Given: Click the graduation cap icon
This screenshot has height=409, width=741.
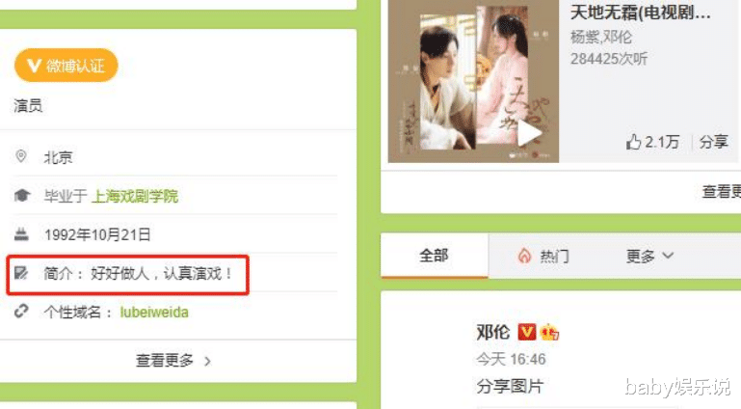Looking at the screenshot, I should (22, 195).
